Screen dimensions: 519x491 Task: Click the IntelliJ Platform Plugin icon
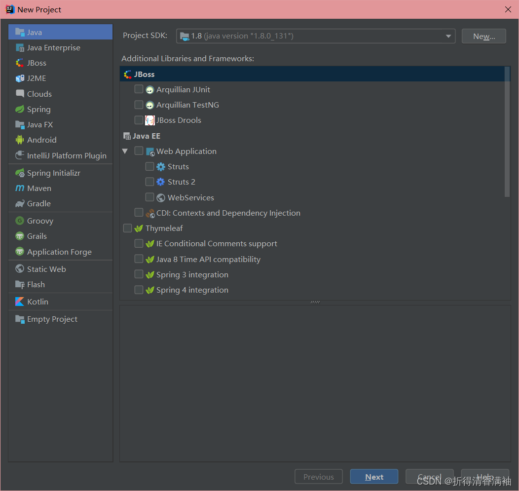tap(20, 155)
